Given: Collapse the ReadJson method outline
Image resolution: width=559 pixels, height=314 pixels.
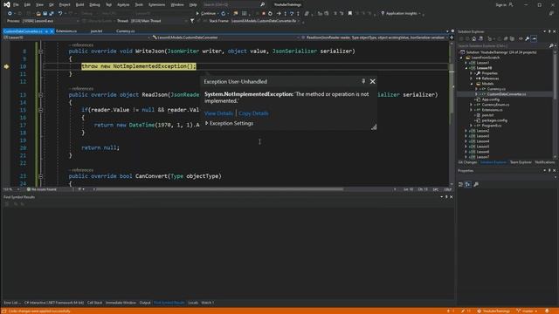Looking at the screenshot, I should 41,95.
